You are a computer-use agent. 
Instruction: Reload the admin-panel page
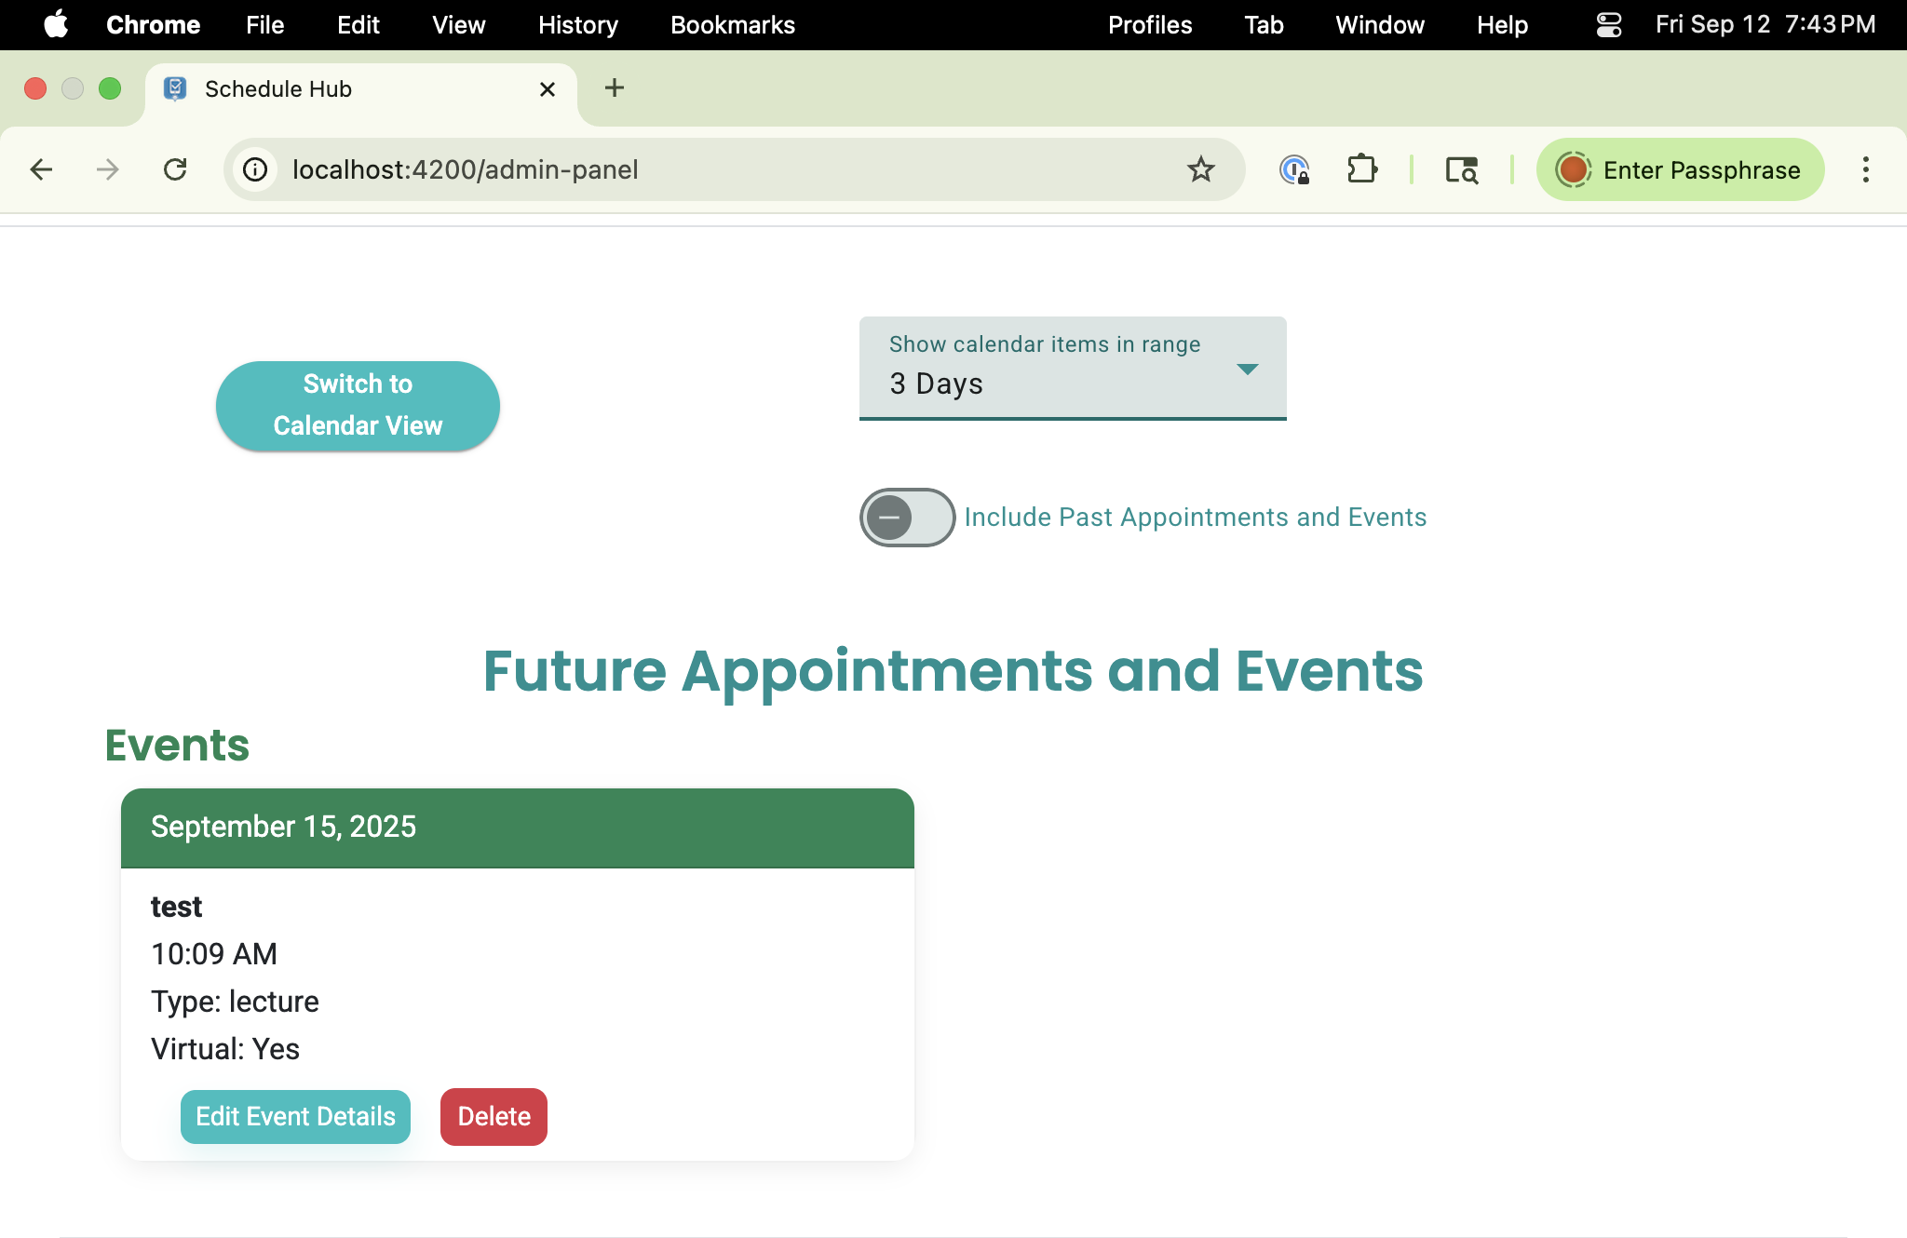pos(176,169)
